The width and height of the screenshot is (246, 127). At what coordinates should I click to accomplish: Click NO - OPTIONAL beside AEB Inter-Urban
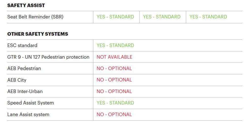(x=114, y=92)
